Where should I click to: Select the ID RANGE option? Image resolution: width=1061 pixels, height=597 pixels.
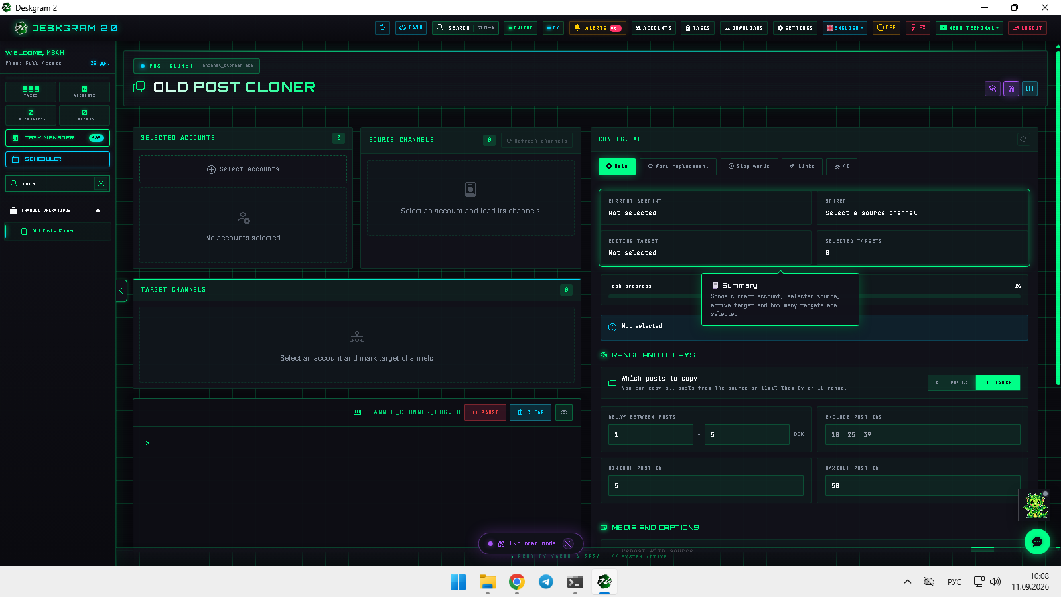[x=998, y=383]
